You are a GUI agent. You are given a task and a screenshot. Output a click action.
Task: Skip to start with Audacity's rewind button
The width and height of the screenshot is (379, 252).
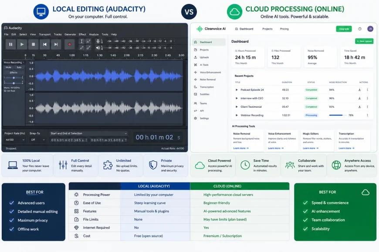click(45, 44)
